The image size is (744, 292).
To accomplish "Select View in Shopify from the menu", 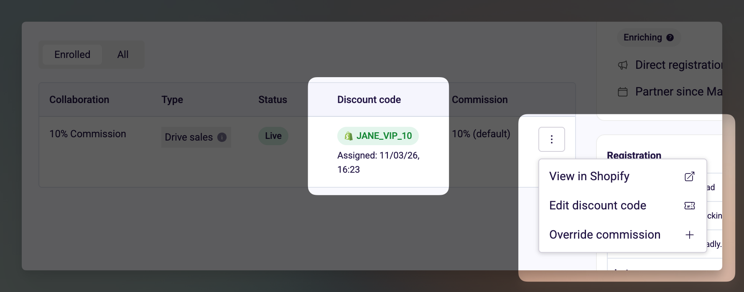I will coord(589,176).
